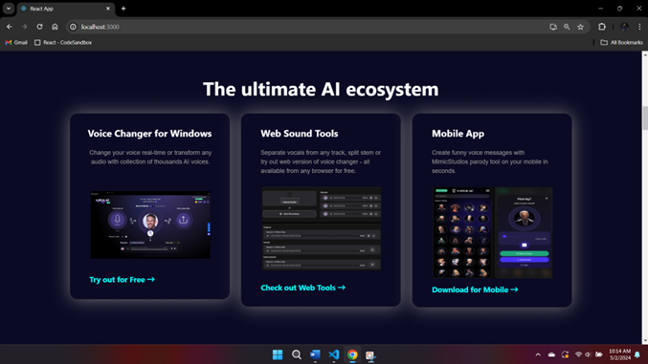The image size is (648, 364).
Task: Close the React App tab
Action: pos(108,9)
